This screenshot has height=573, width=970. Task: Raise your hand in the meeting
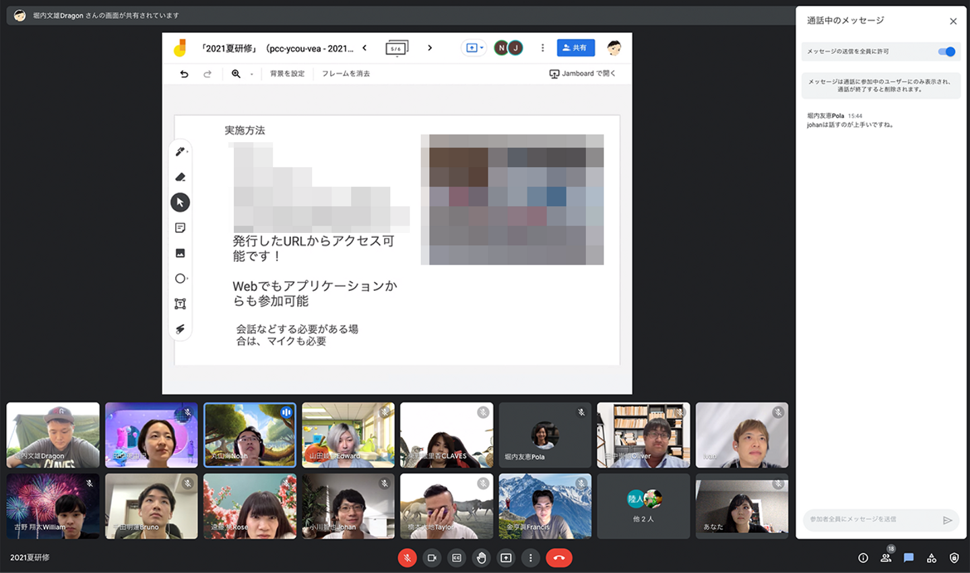coord(481,558)
